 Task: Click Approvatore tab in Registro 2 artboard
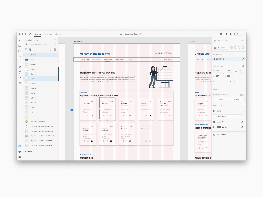point(119,59)
